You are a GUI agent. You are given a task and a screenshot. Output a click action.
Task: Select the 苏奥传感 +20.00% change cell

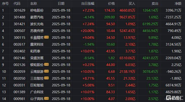pos(88,31)
